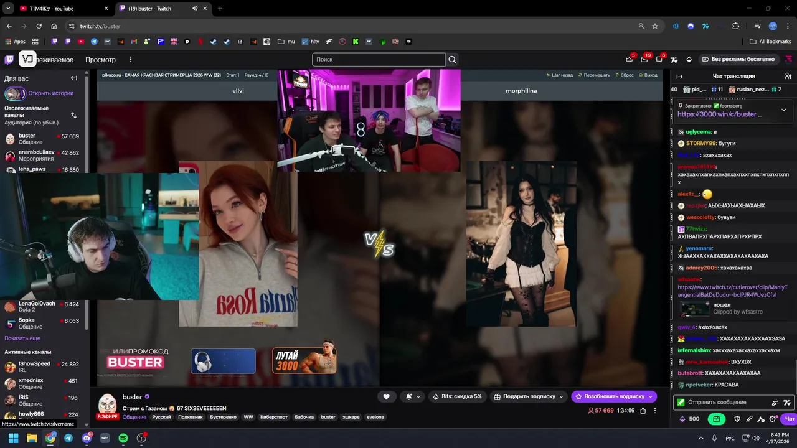The height and width of the screenshot is (448, 797).
Task: Open the Twitch home logo
Action: click(x=9, y=60)
